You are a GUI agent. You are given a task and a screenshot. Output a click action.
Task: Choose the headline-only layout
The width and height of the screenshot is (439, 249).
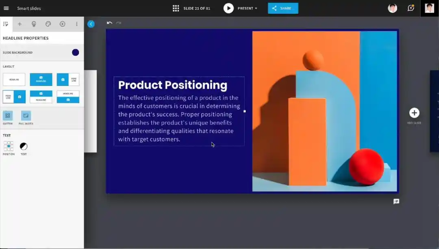[14, 79]
